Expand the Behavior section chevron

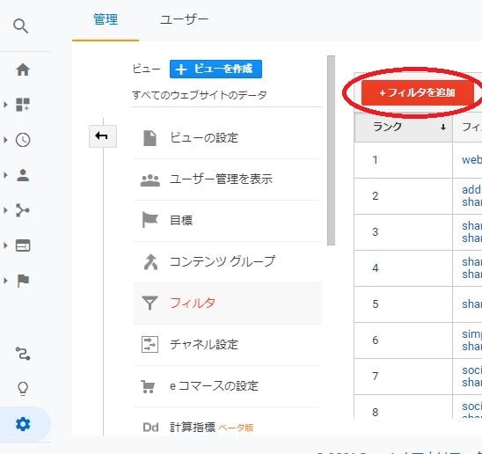click(x=5, y=245)
